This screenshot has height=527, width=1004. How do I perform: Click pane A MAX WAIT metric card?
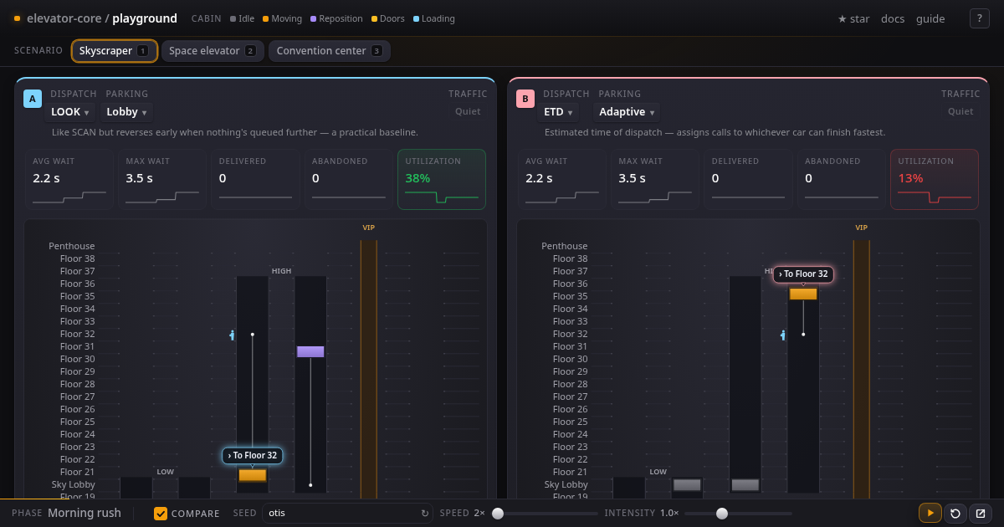pyautogui.click(x=162, y=179)
